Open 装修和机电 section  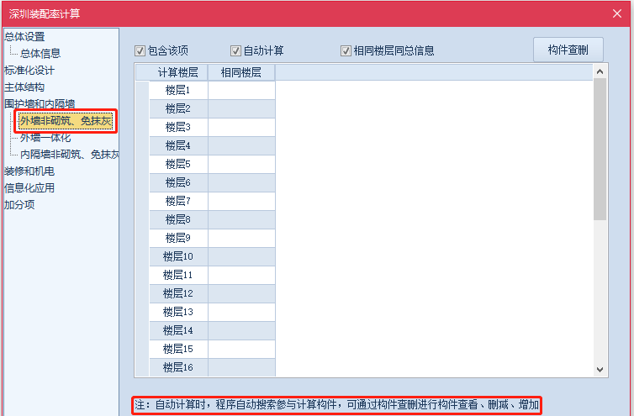coord(29,171)
